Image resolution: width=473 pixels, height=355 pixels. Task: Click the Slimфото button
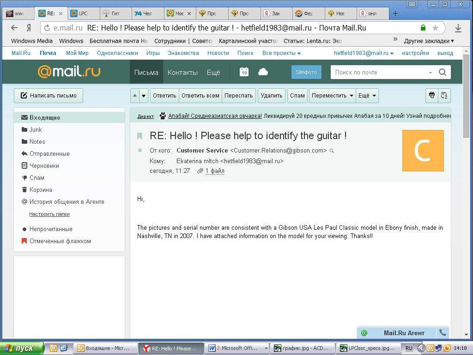click(306, 72)
